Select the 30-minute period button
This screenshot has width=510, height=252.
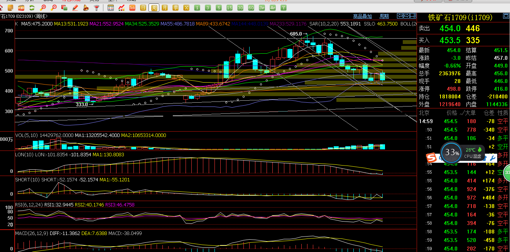(x=240, y=8)
